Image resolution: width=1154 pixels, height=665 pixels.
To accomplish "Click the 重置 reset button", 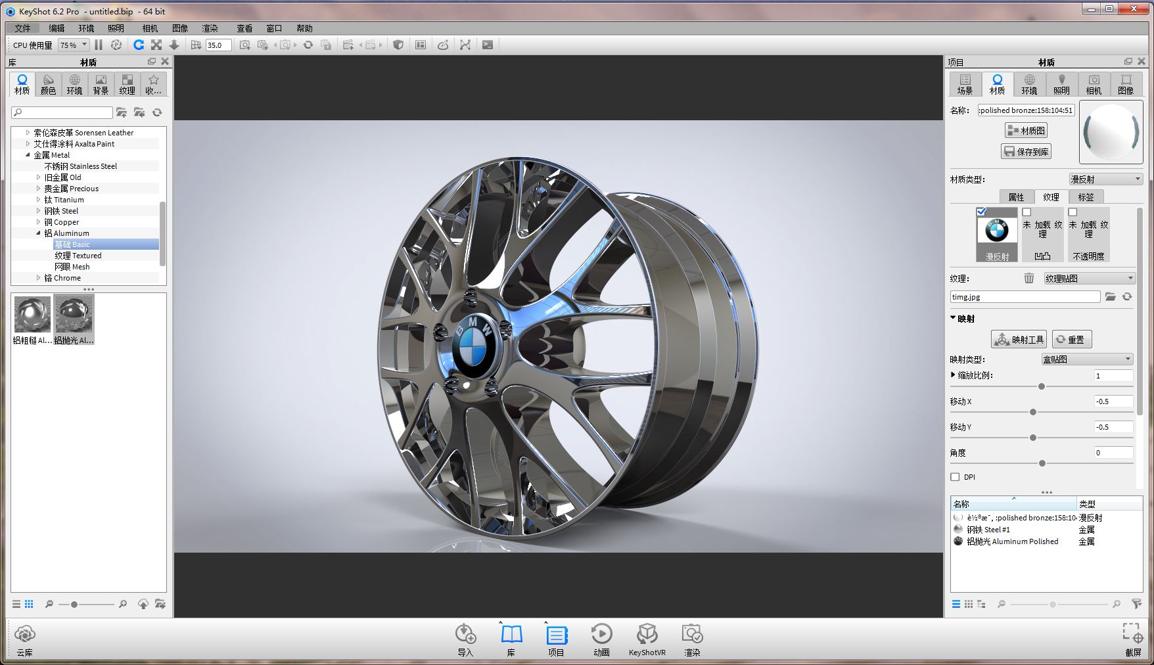I will [x=1072, y=340].
